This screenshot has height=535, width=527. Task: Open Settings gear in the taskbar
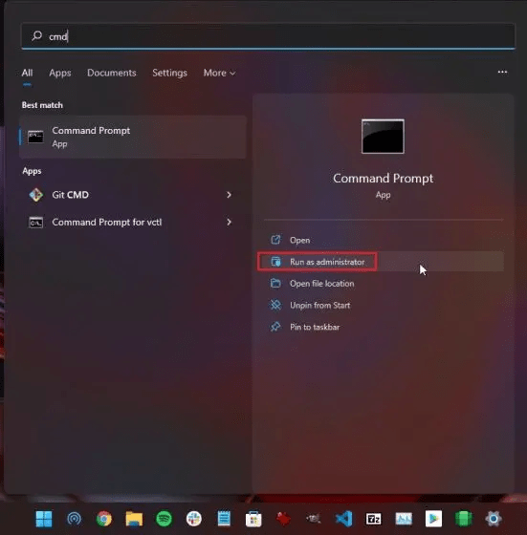[x=494, y=519]
